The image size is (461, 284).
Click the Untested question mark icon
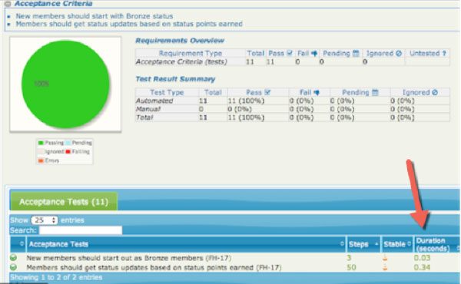[444, 54]
